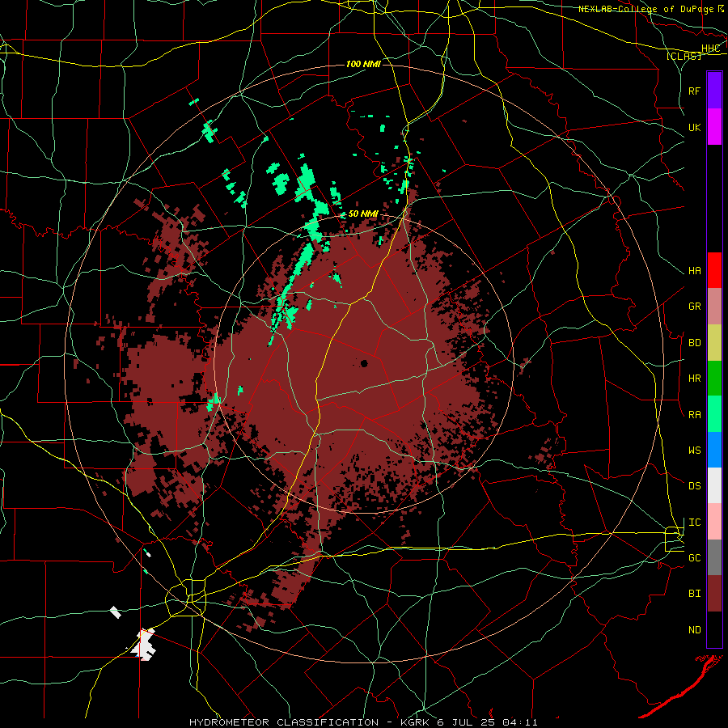
Task: Click the BI legend label
Action: coord(695,594)
